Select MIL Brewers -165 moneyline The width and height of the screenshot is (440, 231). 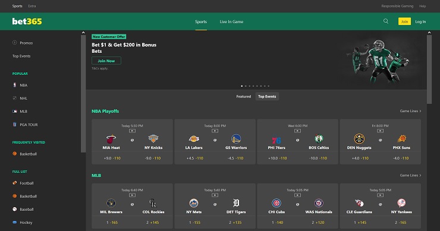pos(112,222)
